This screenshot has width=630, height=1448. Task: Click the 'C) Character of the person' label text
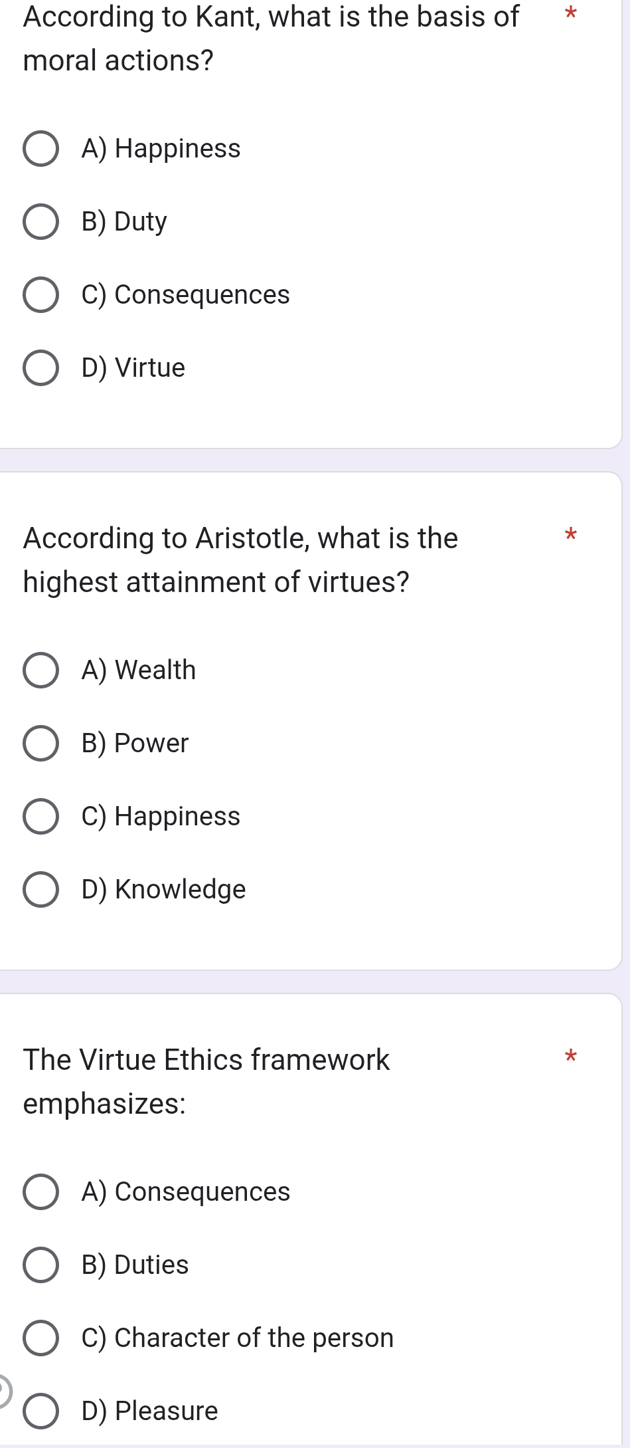coord(237,1338)
